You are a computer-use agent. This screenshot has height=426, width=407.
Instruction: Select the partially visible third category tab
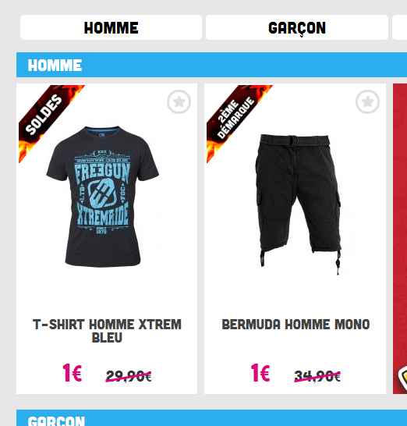point(400,27)
